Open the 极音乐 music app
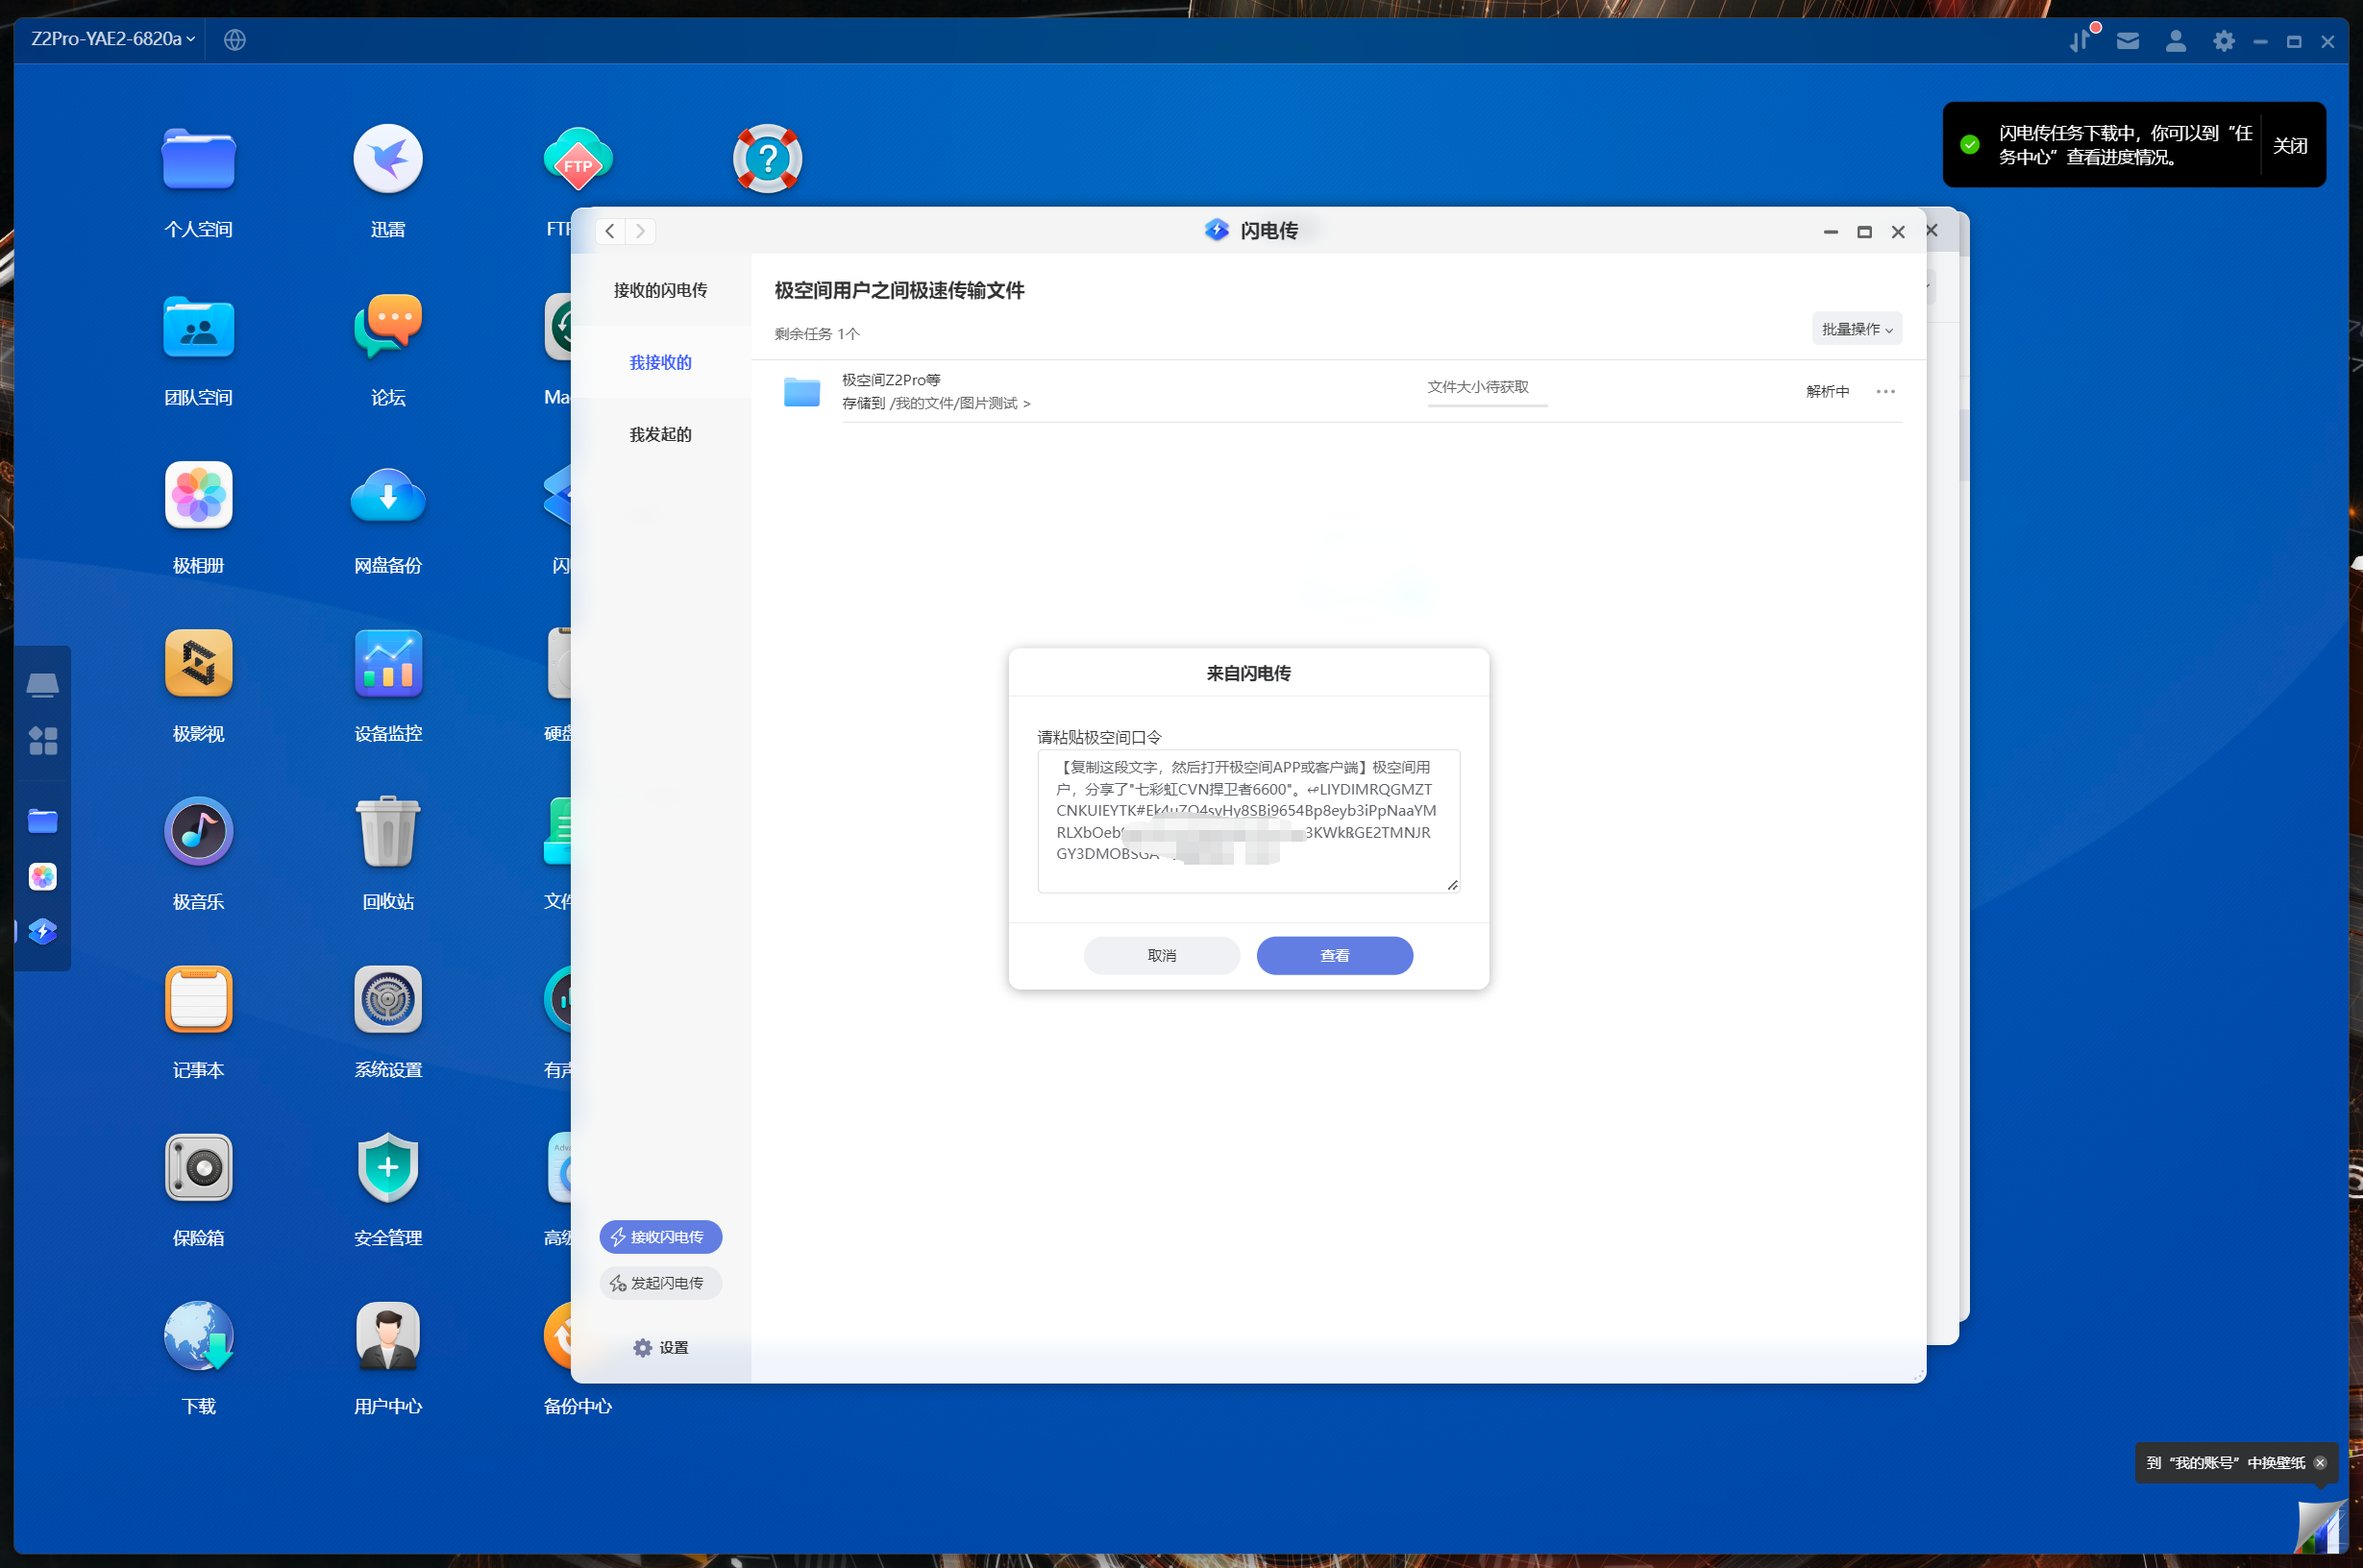2363x1568 pixels. tap(198, 831)
